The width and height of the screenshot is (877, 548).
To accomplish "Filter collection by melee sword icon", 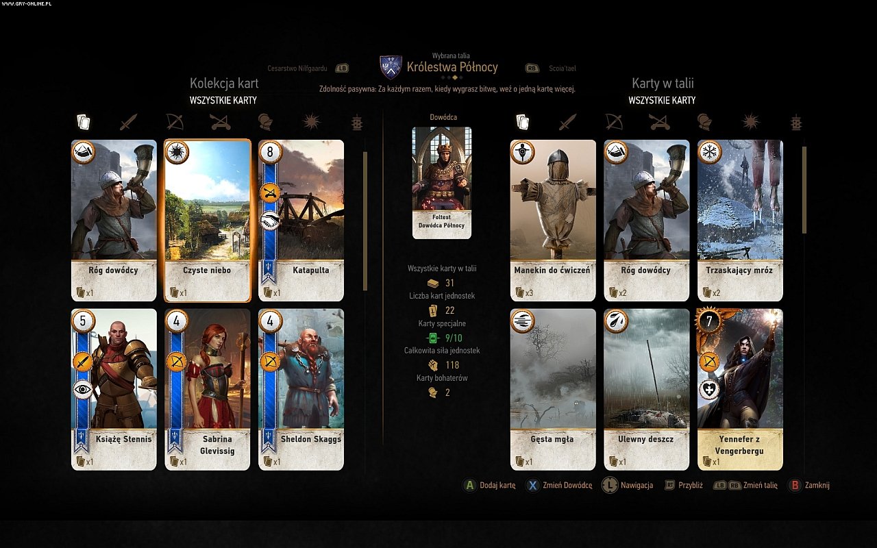I will [x=129, y=123].
